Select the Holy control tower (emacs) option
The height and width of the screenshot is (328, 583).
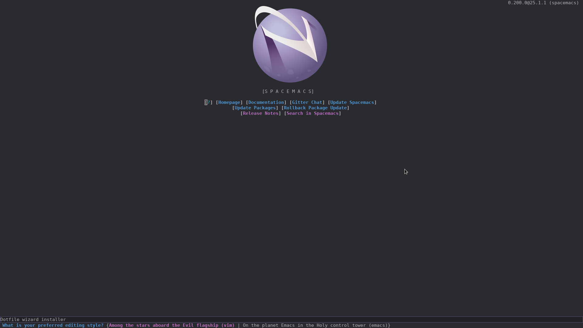pos(315,325)
